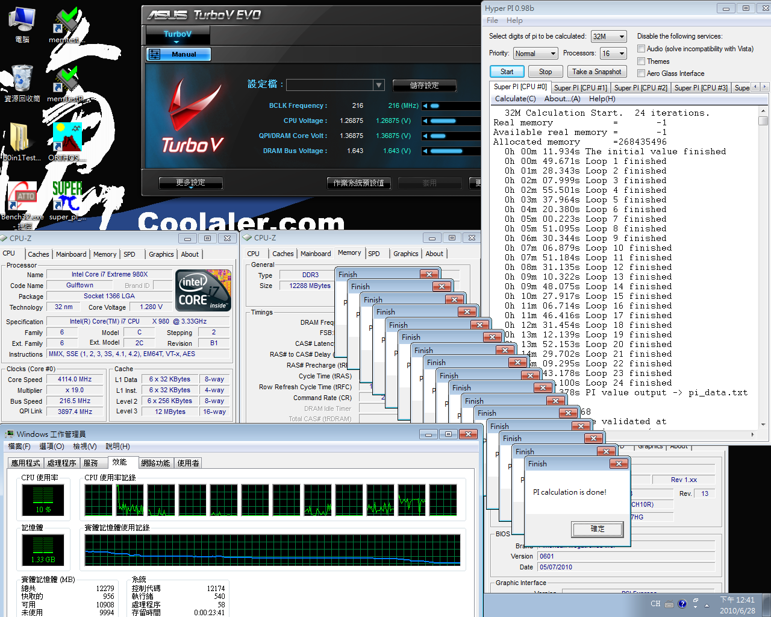This screenshot has width=771, height=617.
Task: Toggle the Aero Glass Interface checkbox
Action: pyautogui.click(x=641, y=74)
